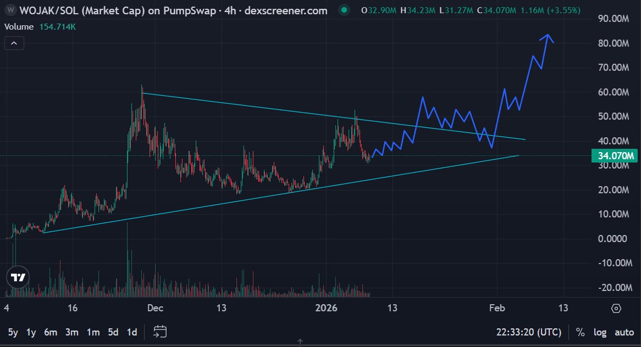Click the 80.00M price axis label

614,43
